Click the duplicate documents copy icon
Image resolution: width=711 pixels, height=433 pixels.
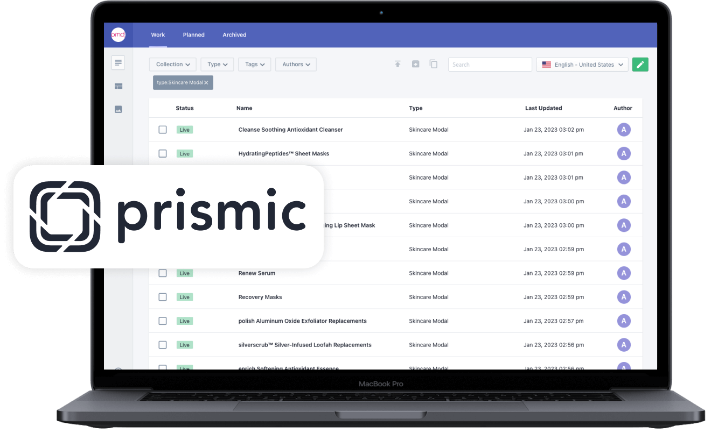coord(433,65)
